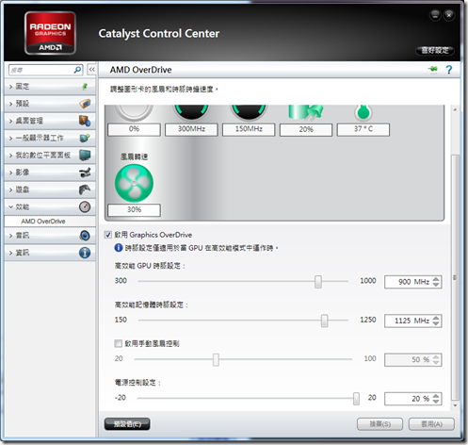Click the 資訊 blue info icon

pos(85,253)
